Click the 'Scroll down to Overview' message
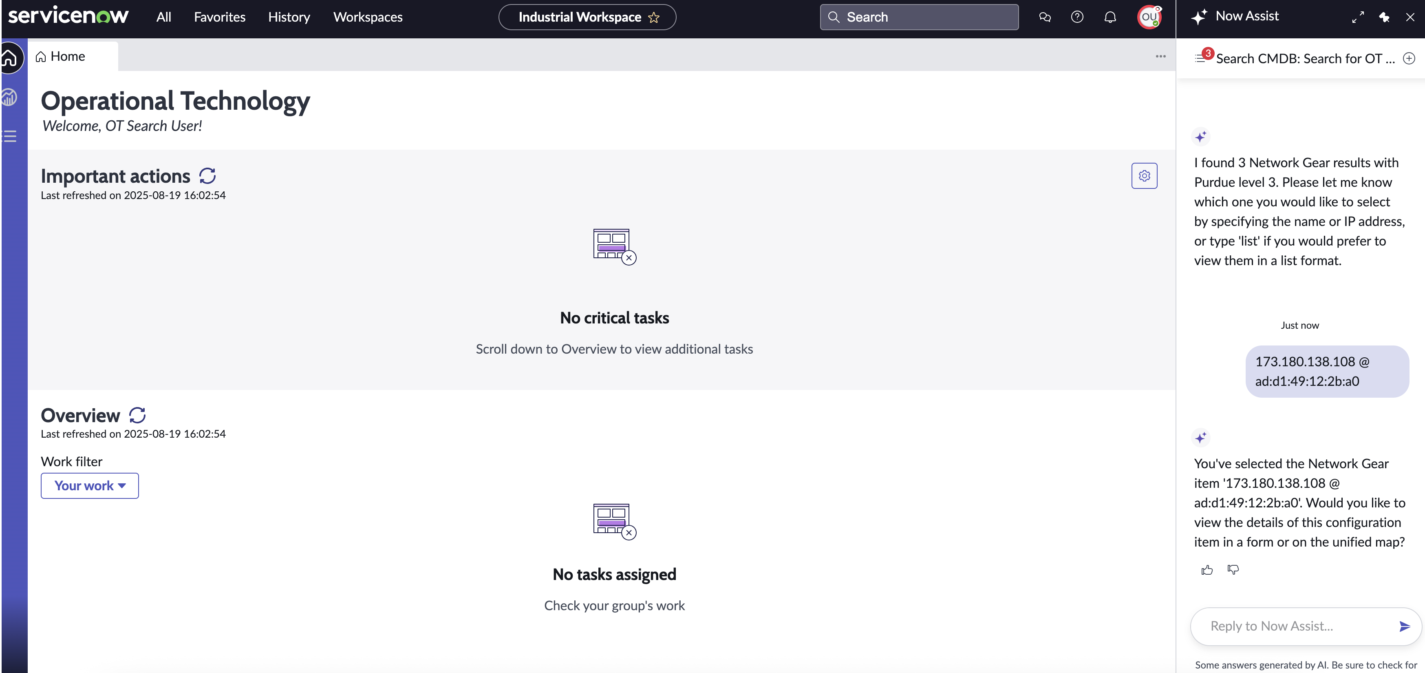This screenshot has height=673, width=1425. point(614,349)
